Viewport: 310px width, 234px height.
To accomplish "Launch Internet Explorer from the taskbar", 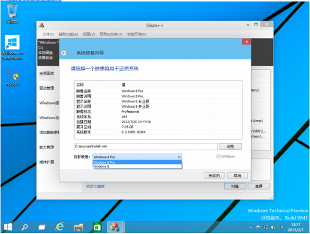I will coord(59,227).
